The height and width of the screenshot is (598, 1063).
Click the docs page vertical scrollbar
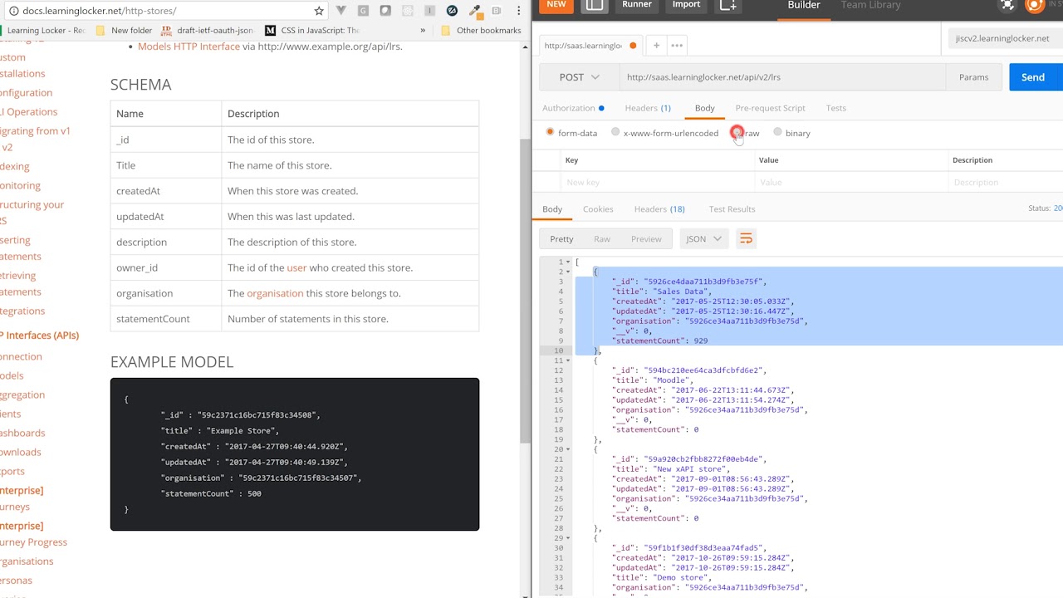(525, 291)
